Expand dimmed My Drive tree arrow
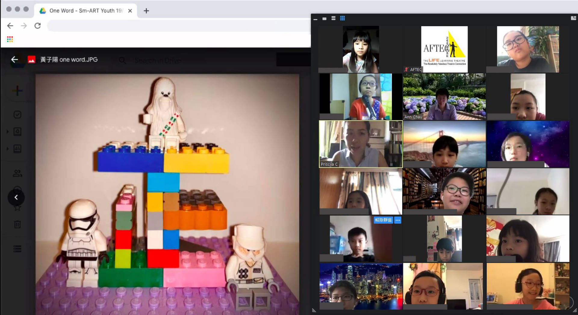 click(8, 131)
